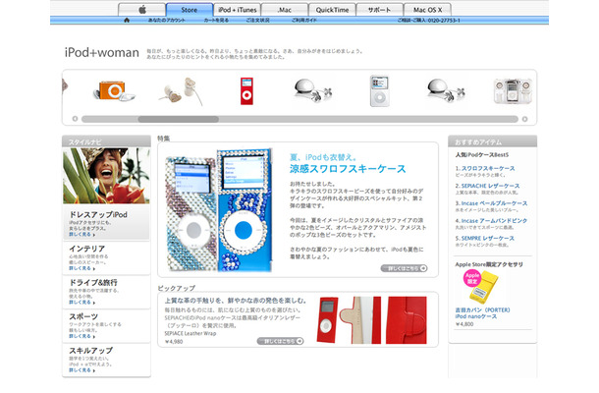Image resolution: width=599 pixels, height=393 pixels.
Task: Open the ご利用ガイド link
Action: [304, 21]
